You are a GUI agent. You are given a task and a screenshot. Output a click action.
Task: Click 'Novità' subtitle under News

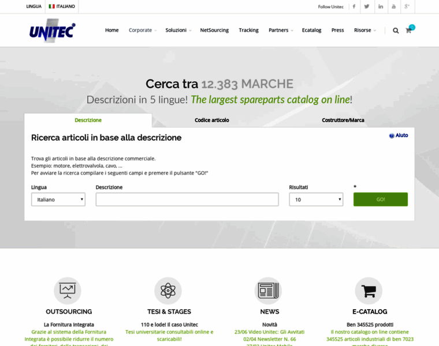[269, 325]
